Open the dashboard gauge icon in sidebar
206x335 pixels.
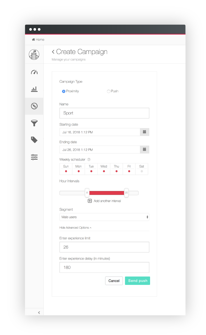pos(34,72)
